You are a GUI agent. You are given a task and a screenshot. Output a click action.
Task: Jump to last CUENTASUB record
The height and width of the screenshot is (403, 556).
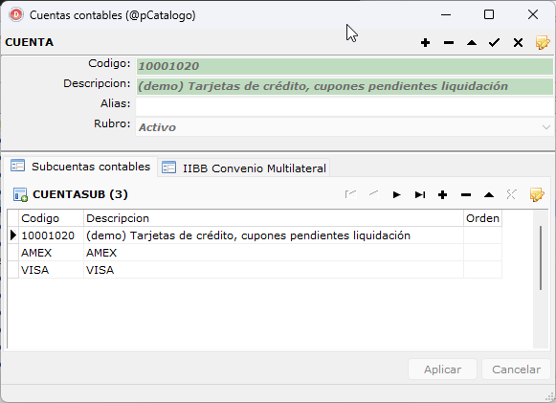(420, 194)
